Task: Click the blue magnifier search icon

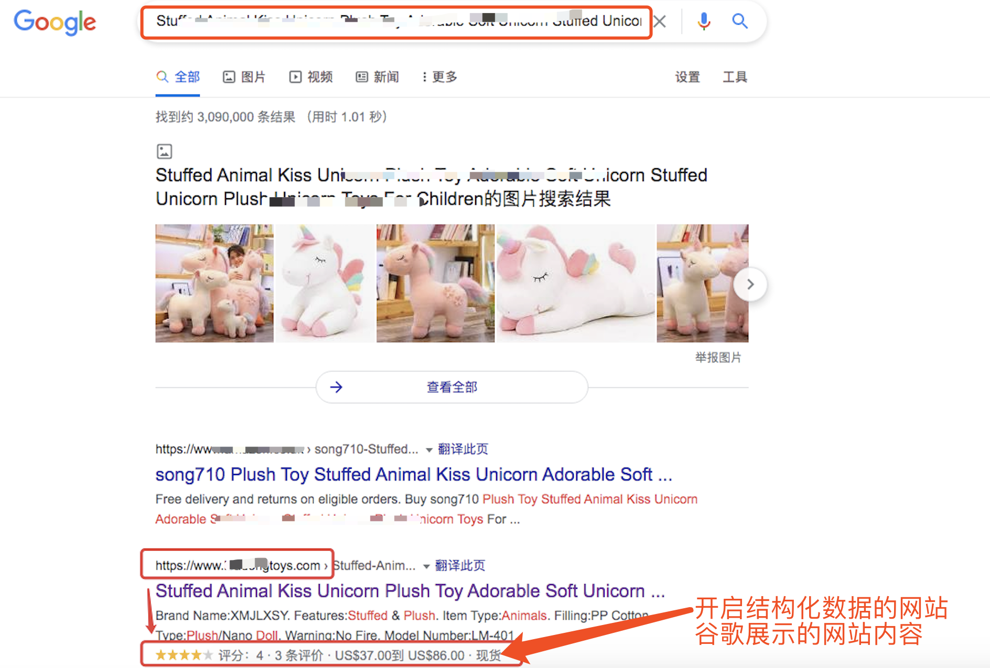Action: pos(740,21)
